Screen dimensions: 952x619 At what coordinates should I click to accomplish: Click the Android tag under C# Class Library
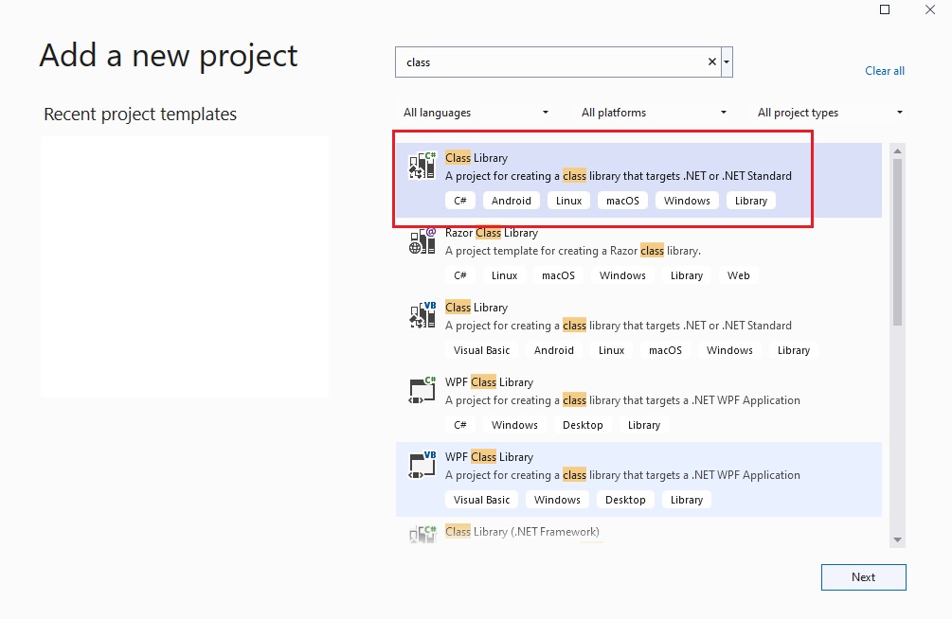[512, 201]
